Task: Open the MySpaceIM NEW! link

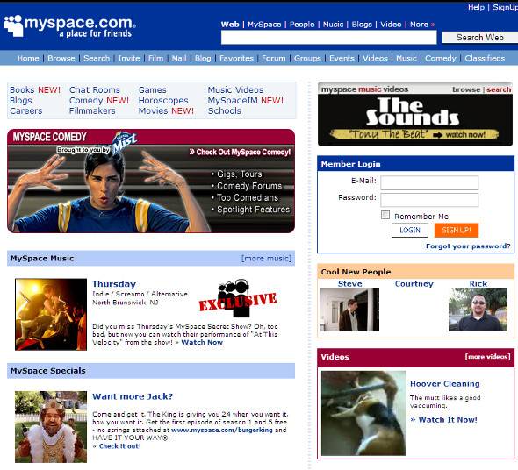Action: point(246,100)
